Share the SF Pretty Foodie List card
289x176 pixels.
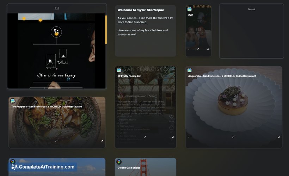(x=173, y=137)
